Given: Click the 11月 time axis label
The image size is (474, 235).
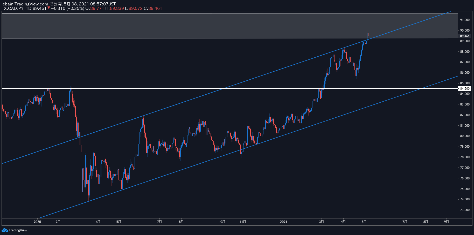Looking at the screenshot, I should coord(243,222).
